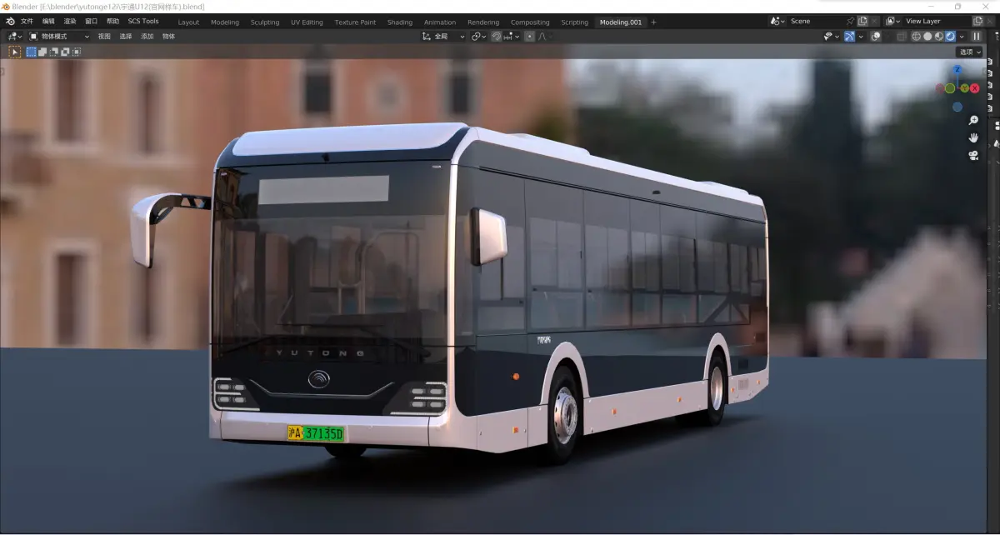Image resolution: width=1000 pixels, height=535 pixels.
Task: Open the snapping options dropdown
Action: pyautogui.click(x=512, y=37)
